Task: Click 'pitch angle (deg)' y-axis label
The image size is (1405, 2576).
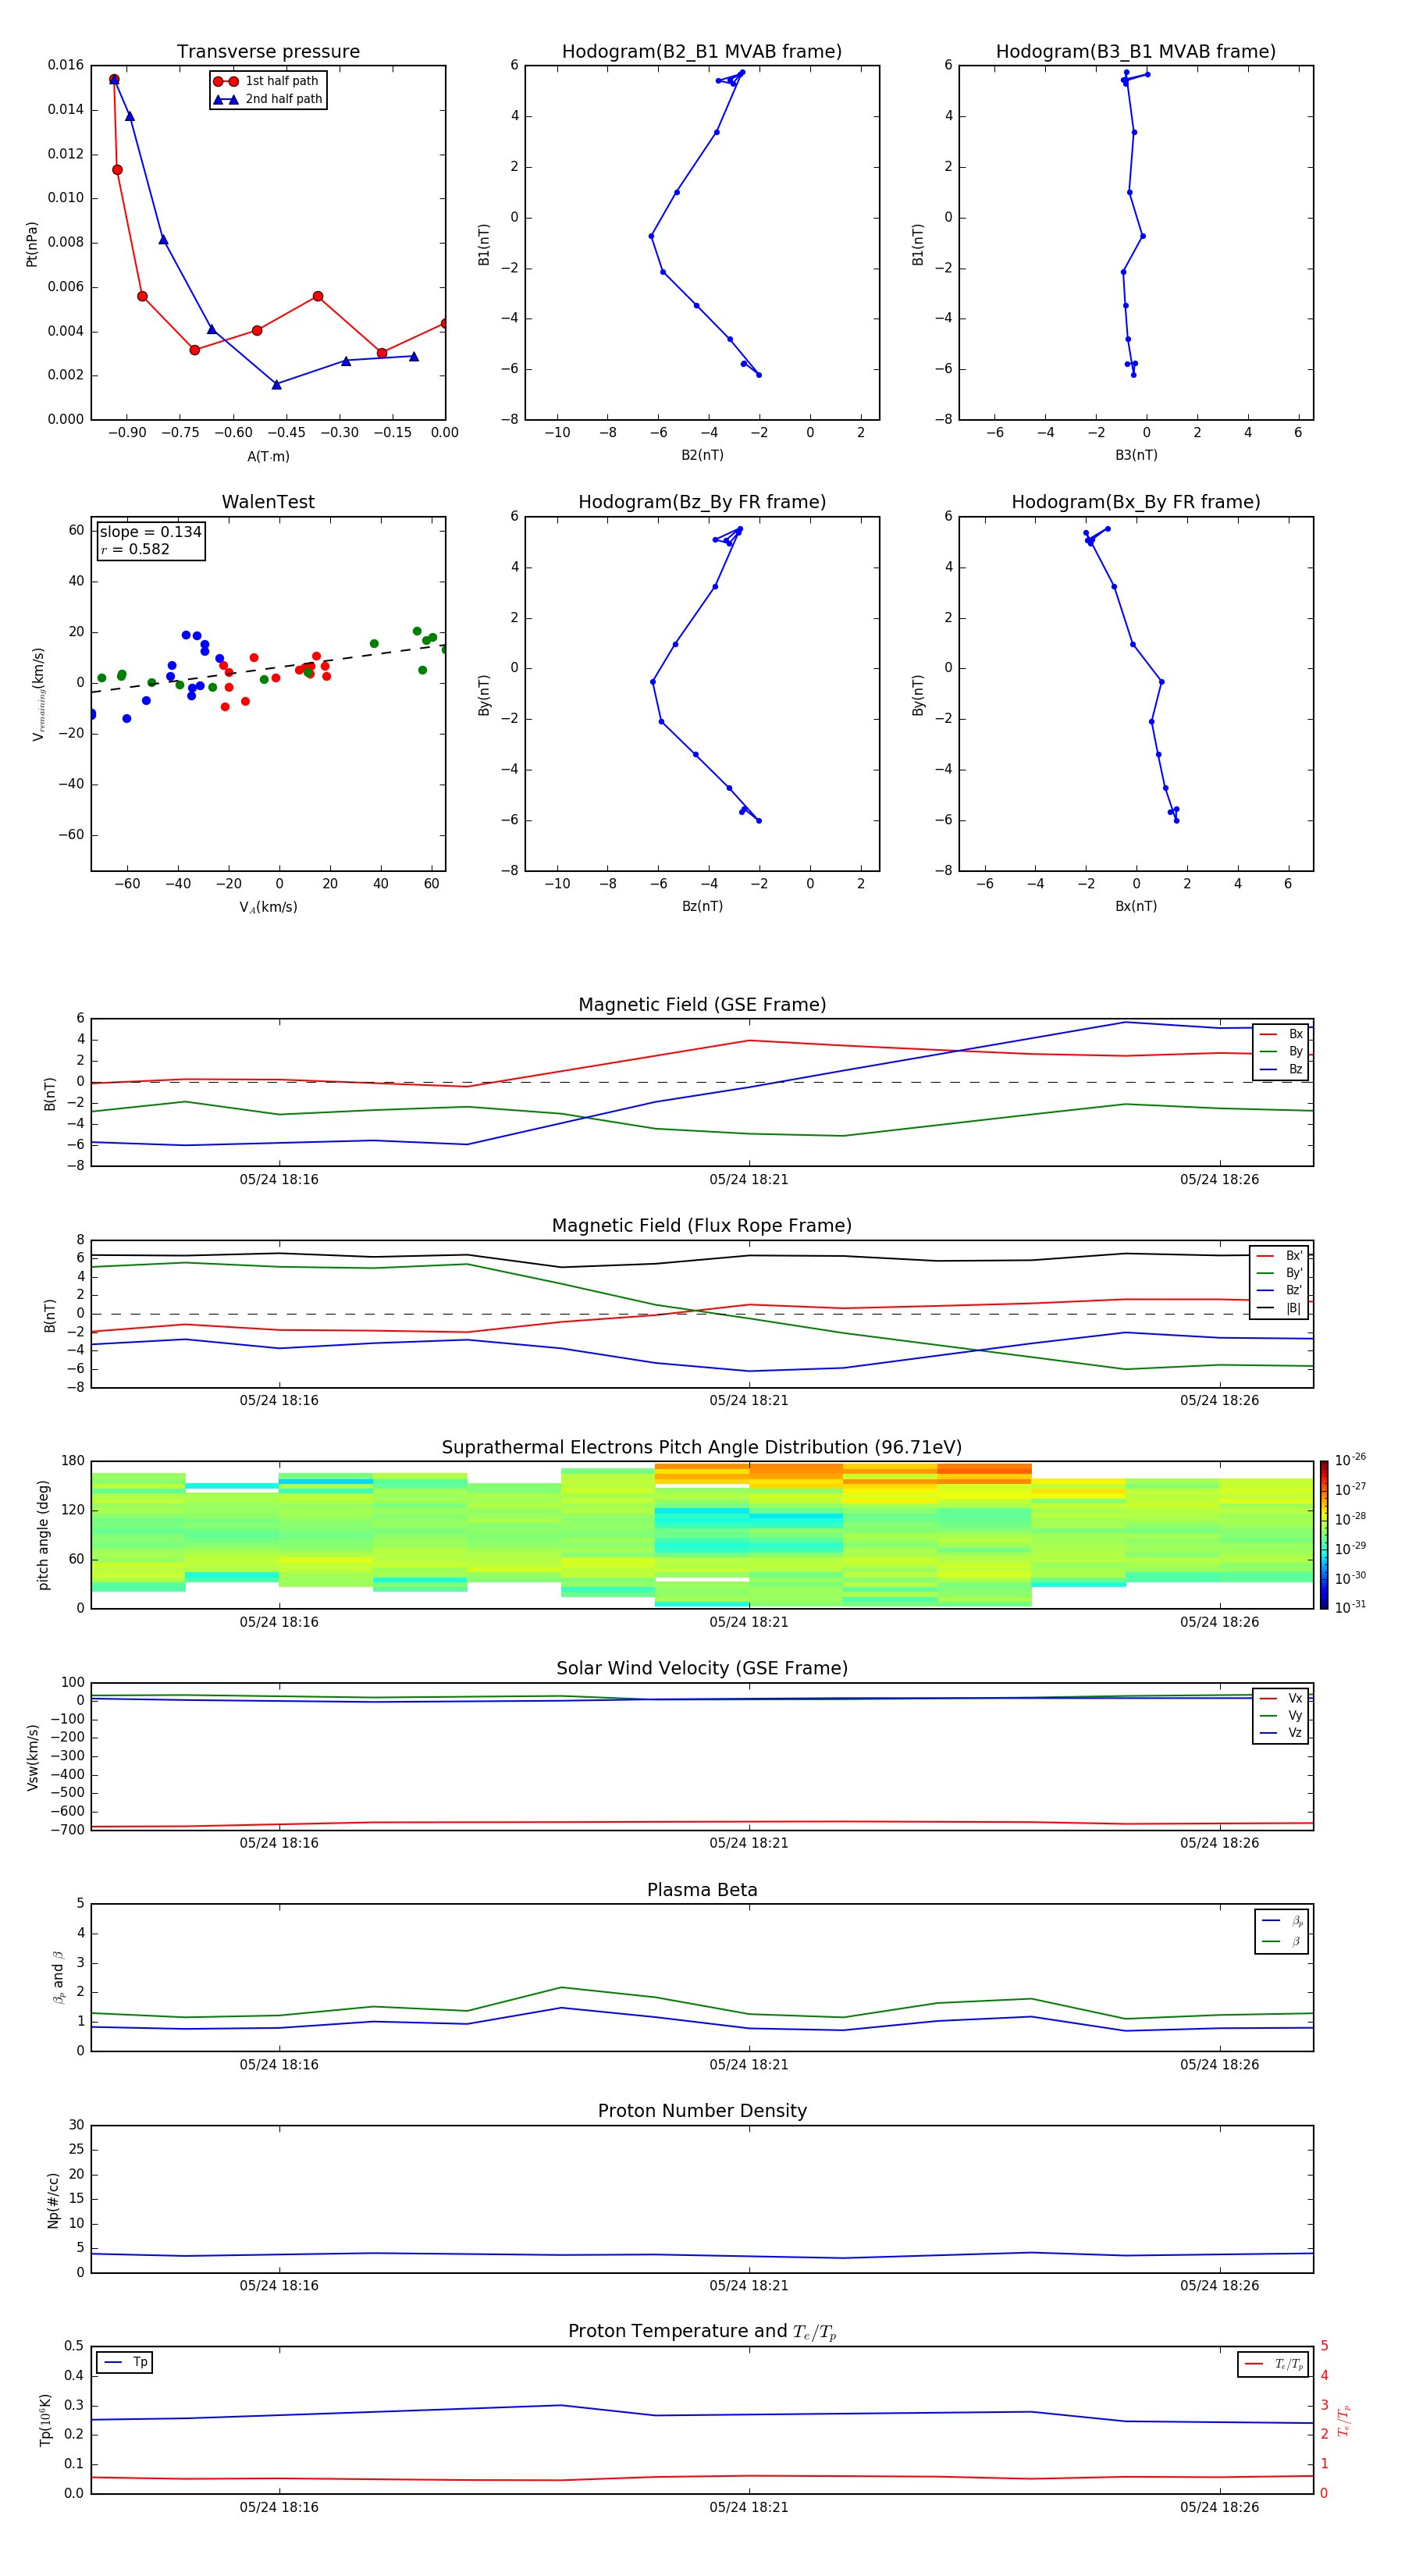Action: [x=43, y=1535]
